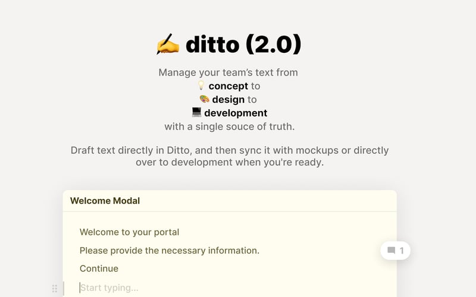
Task: Click 'with a single souce of truth.'
Action: (230, 127)
